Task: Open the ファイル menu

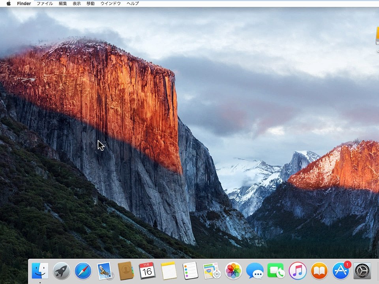Action: point(45,4)
